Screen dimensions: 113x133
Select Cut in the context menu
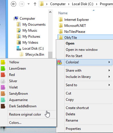69,93
